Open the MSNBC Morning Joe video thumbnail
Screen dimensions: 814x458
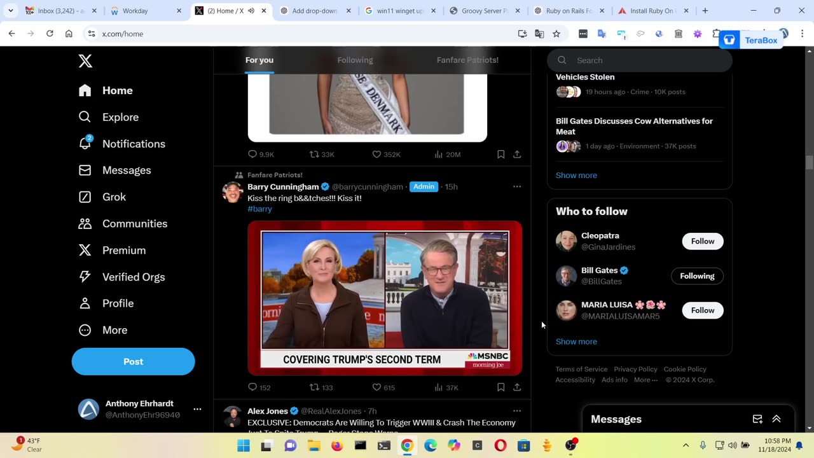click(x=385, y=298)
